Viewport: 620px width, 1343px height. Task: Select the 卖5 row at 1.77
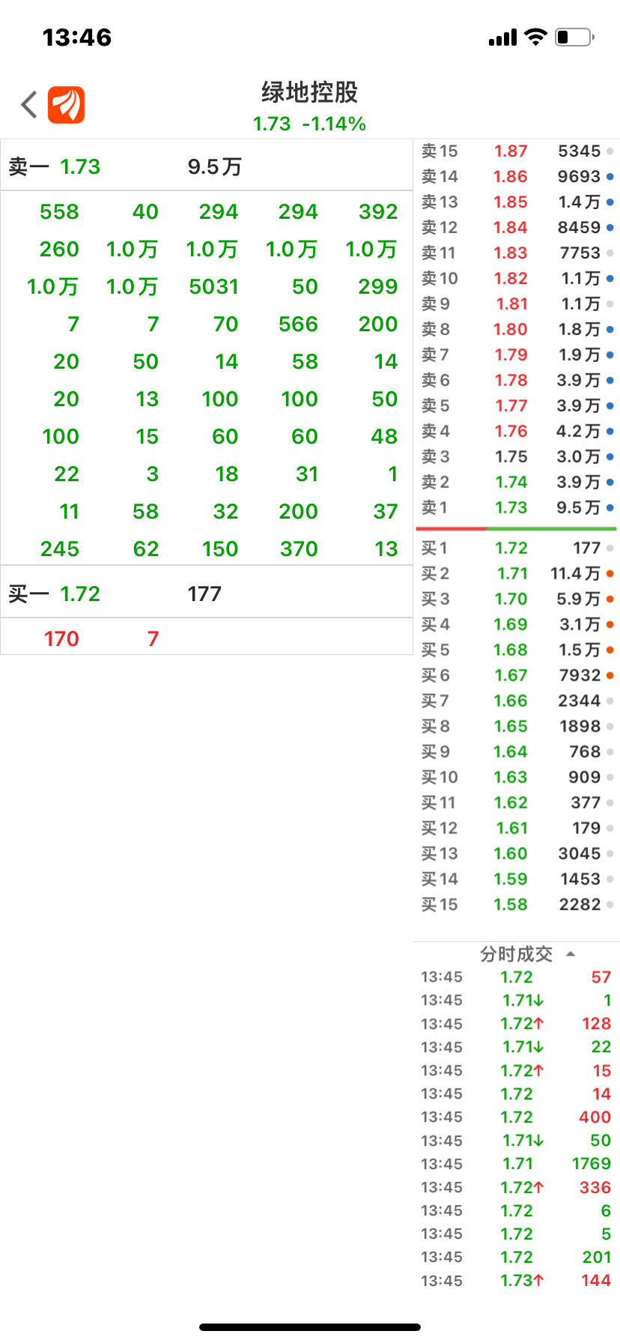click(517, 406)
